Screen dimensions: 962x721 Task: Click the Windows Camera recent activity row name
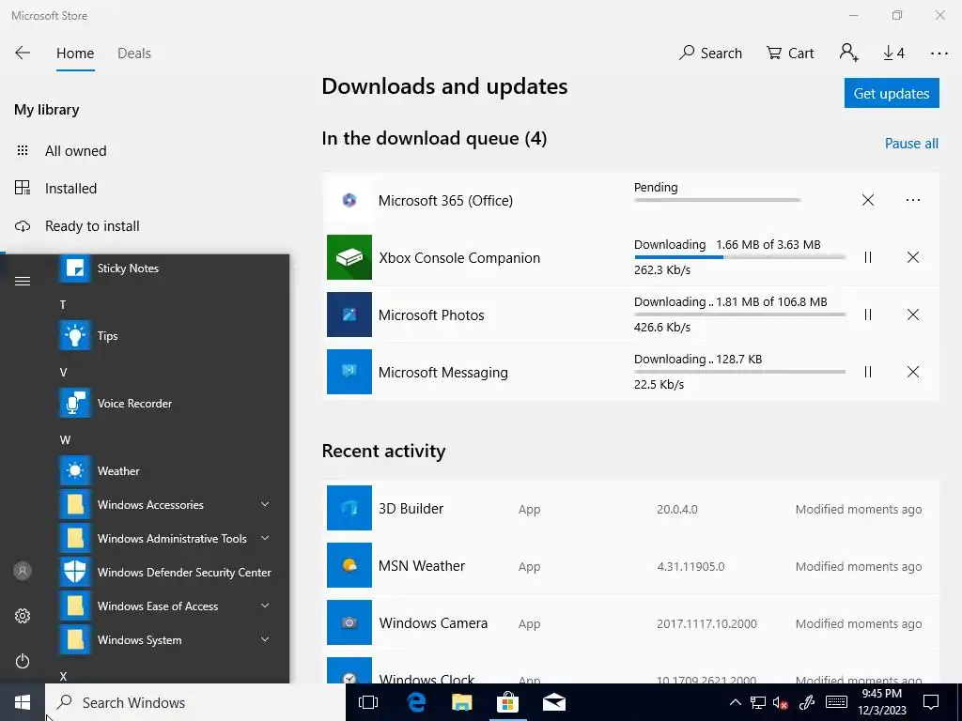point(433,623)
